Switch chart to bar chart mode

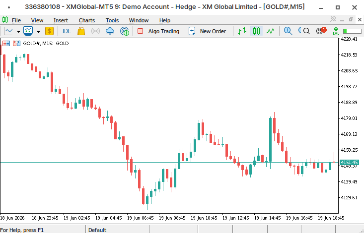242,31
